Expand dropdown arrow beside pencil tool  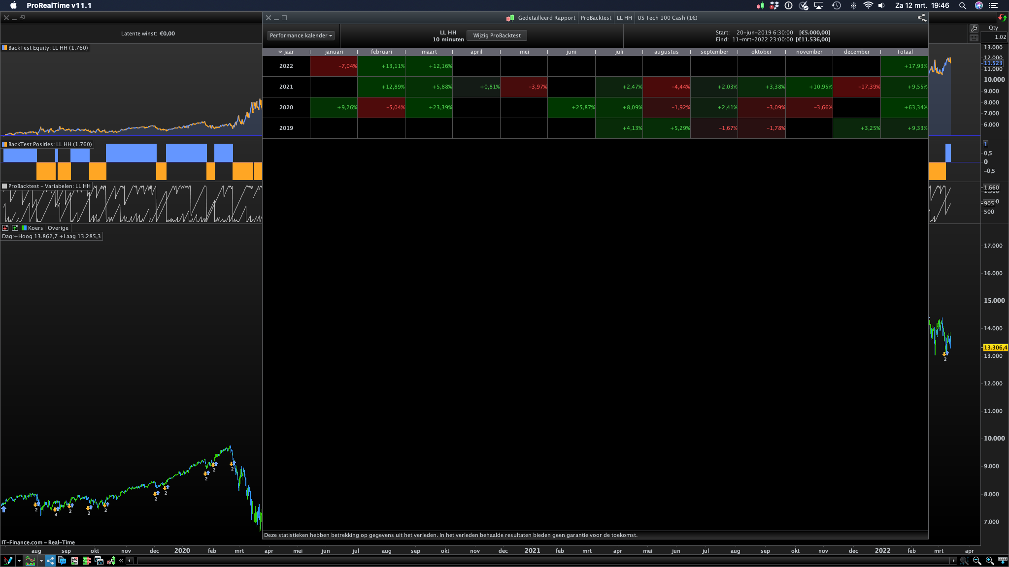click(x=19, y=561)
